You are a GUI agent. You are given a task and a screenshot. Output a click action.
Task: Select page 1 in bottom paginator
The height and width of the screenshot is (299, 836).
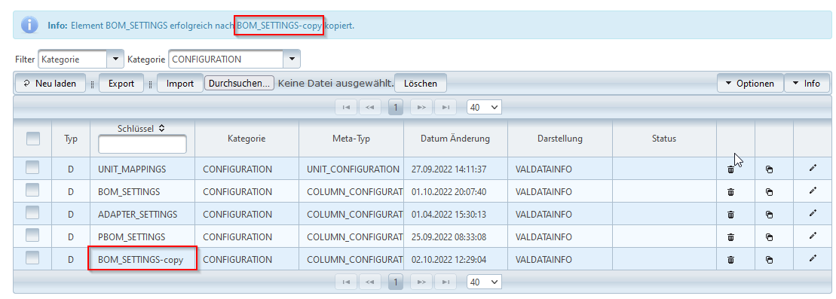(x=396, y=282)
